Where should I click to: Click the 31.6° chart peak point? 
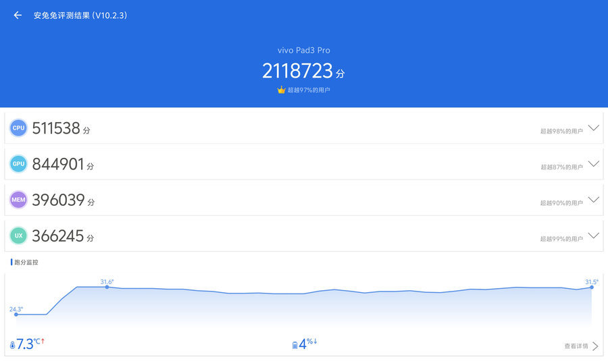(107, 287)
